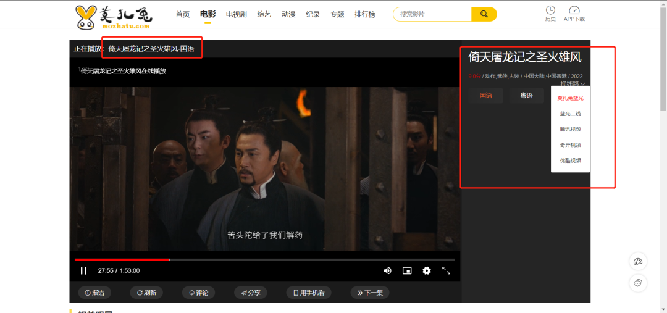Click the 分享 share button
The height and width of the screenshot is (313, 667).
point(251,293)
